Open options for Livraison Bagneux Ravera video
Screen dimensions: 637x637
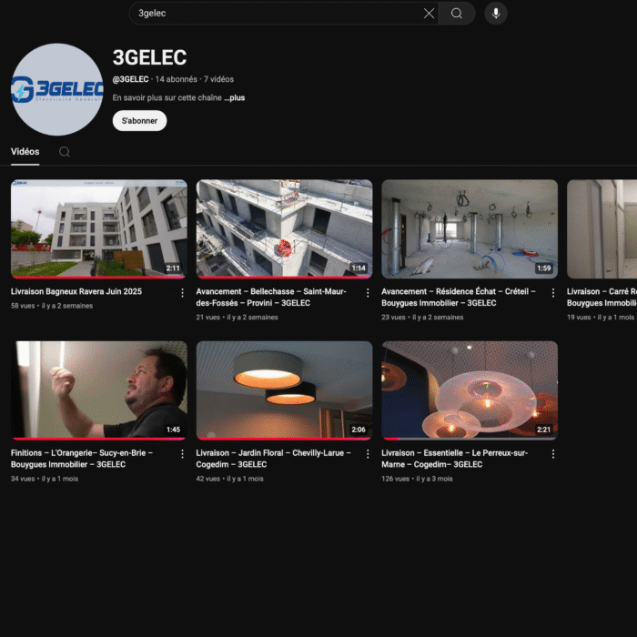click(x=182, y=293)
